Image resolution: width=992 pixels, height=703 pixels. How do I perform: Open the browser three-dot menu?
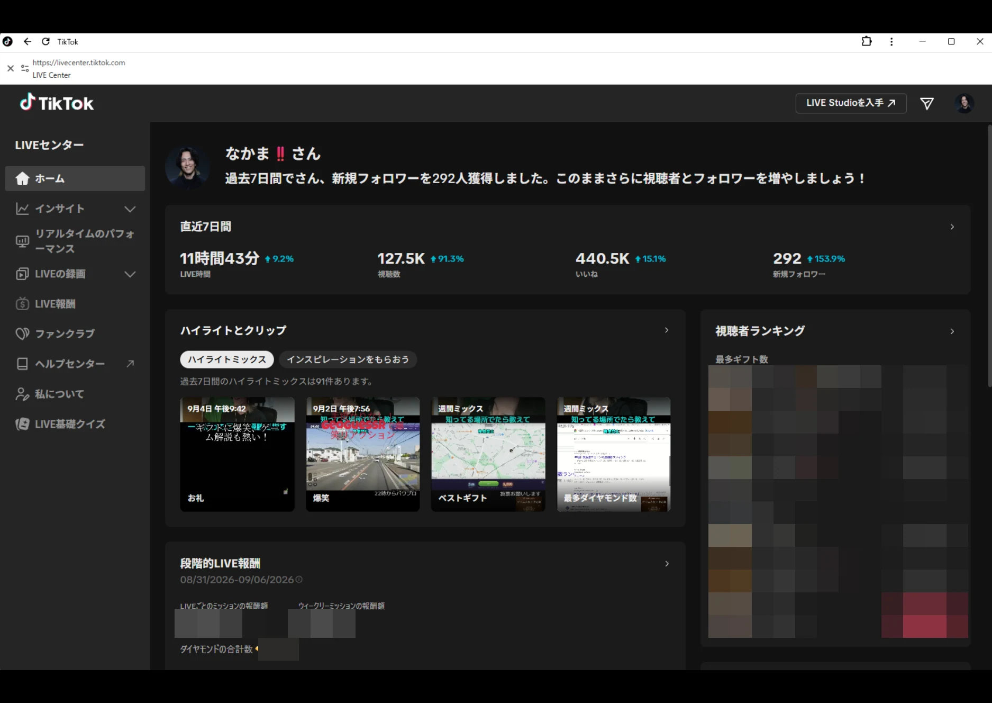pos(891,41)
